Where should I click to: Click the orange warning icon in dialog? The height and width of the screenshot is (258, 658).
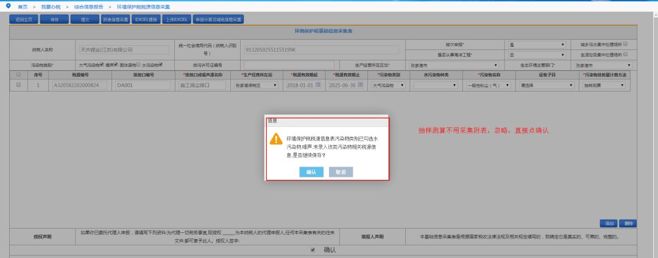[276, 138]
